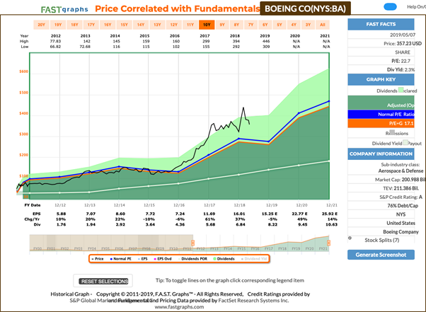Toggle the EPS line in legend
The image size is (426, 312).
pyautogui.click(x=143, y=259)
